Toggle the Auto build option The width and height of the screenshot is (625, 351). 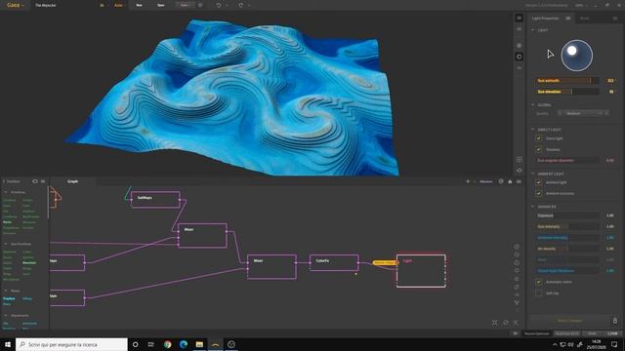[x=118, y=5]
